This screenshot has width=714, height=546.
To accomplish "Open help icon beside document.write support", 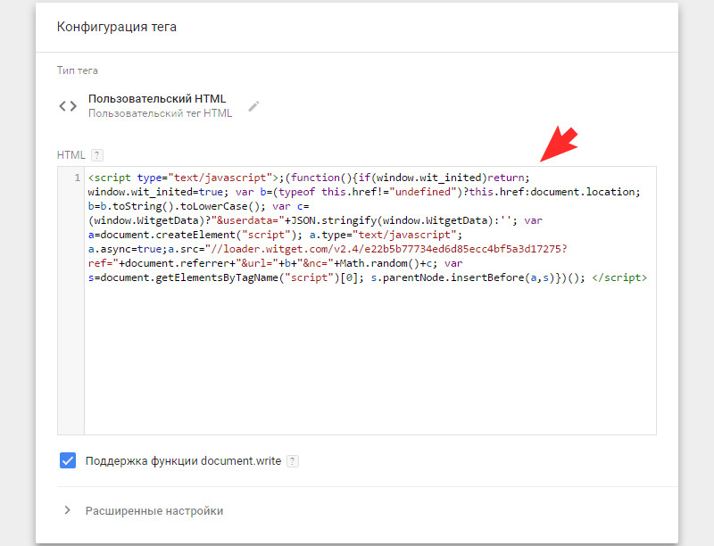I will (x=293, y=461).
